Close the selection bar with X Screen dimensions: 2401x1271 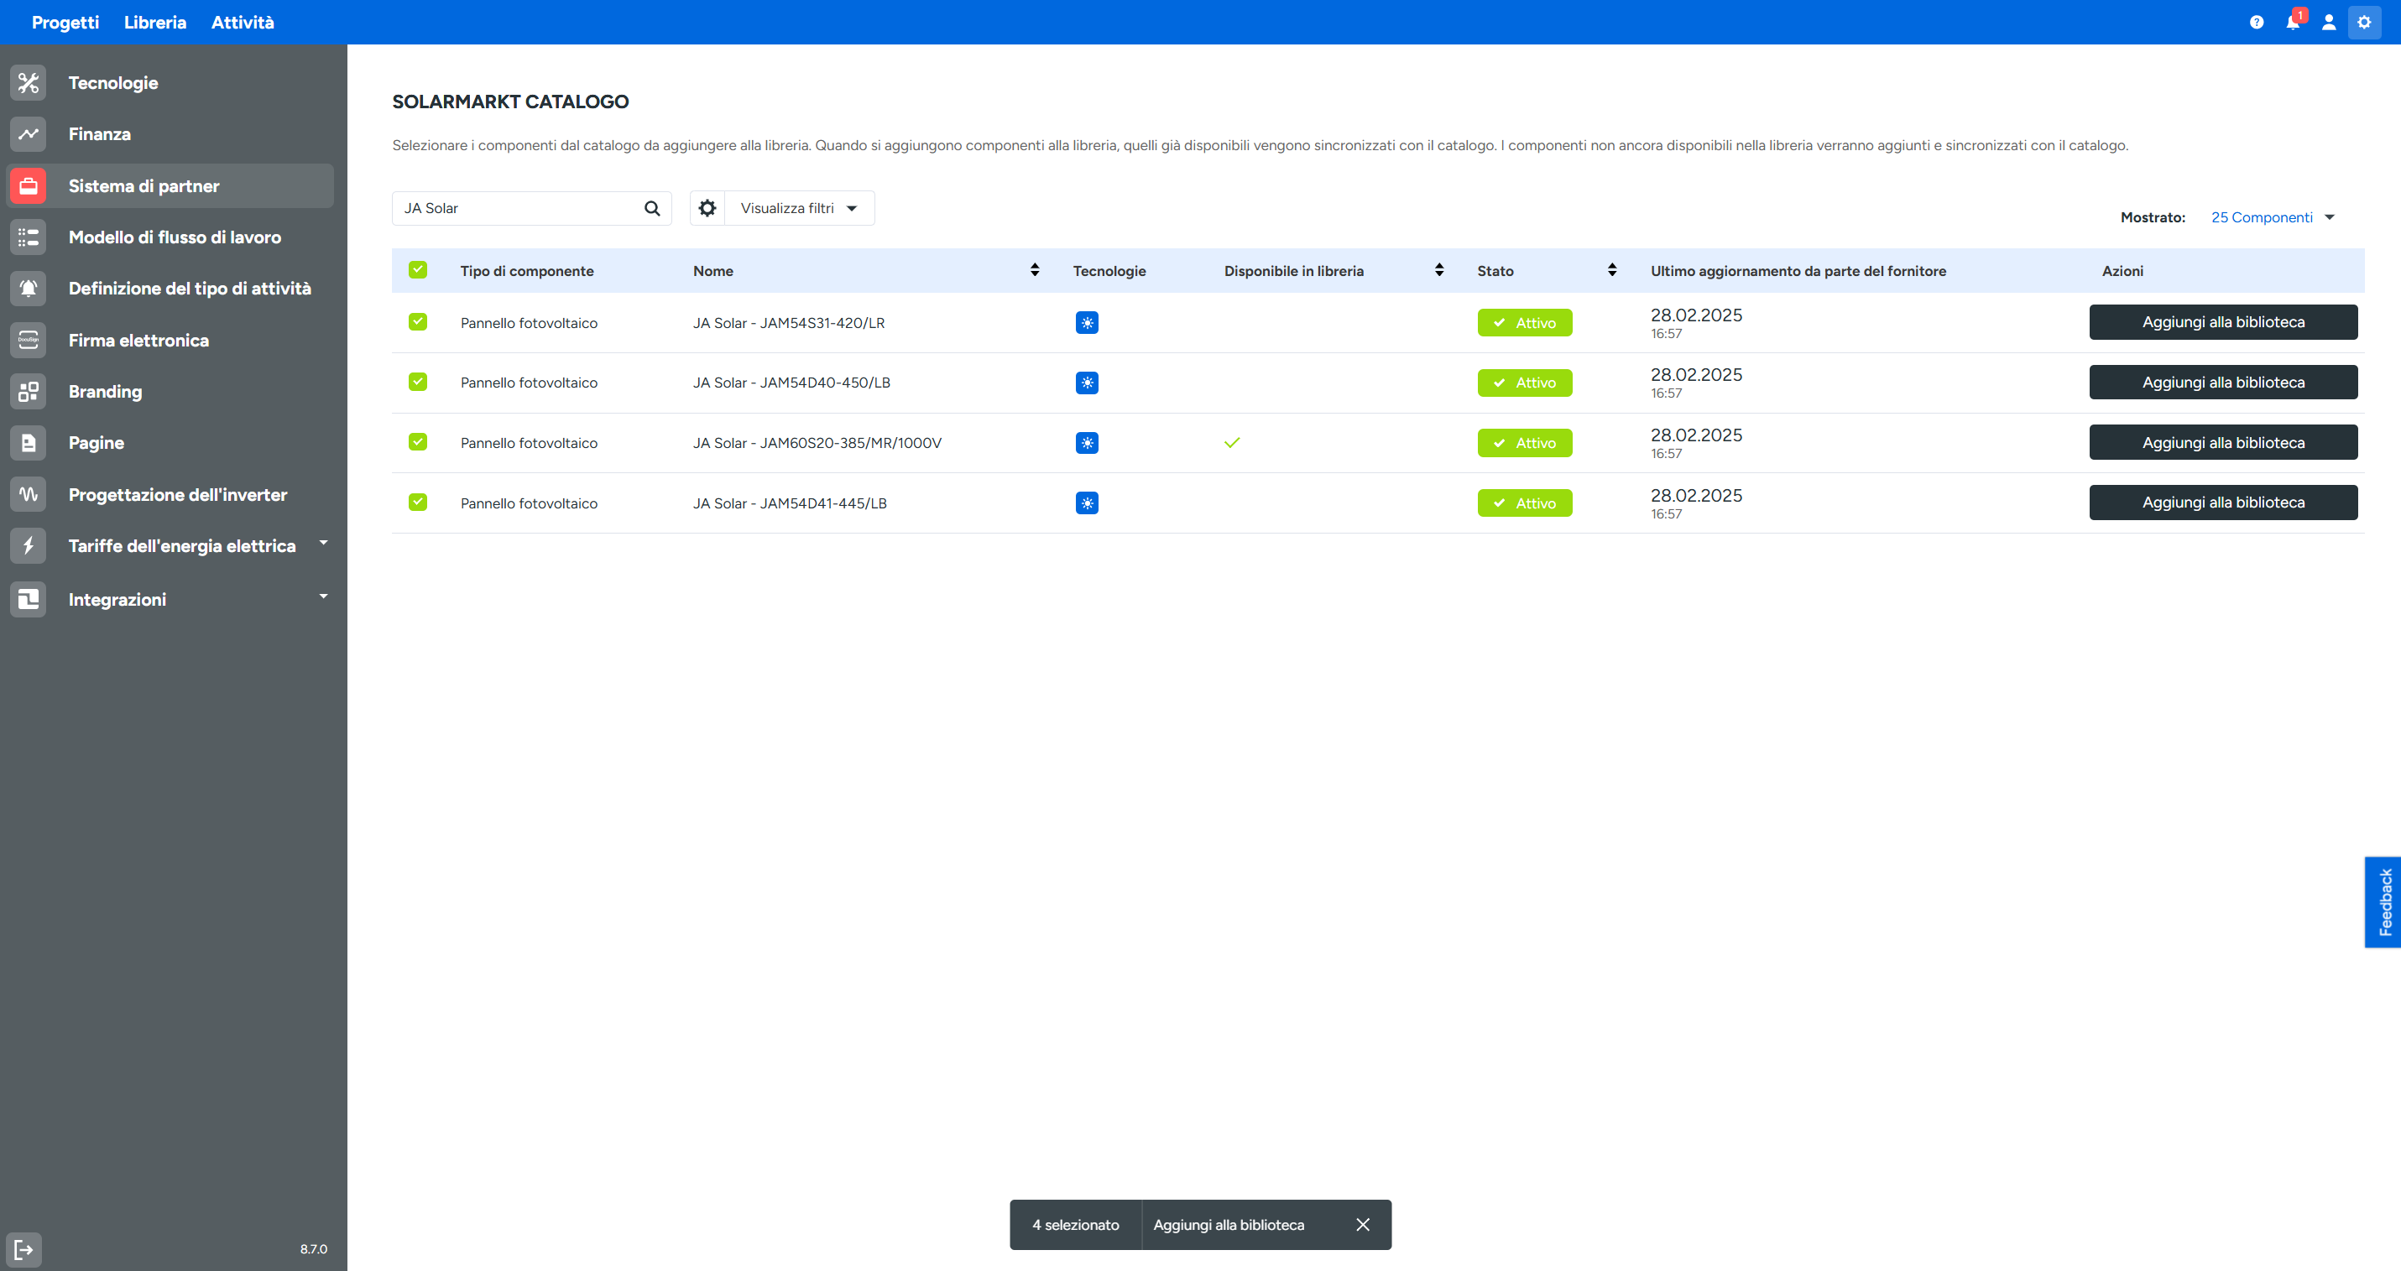pos(1362,1224)
